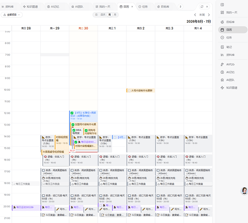Click the 本周 this-week button
Viewport: 248px width, 223px height.
coord(202,15)
